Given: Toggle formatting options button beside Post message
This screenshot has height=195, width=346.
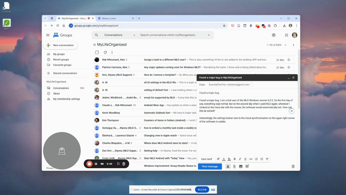Looking at the screenshot, I should coord(228,166).
